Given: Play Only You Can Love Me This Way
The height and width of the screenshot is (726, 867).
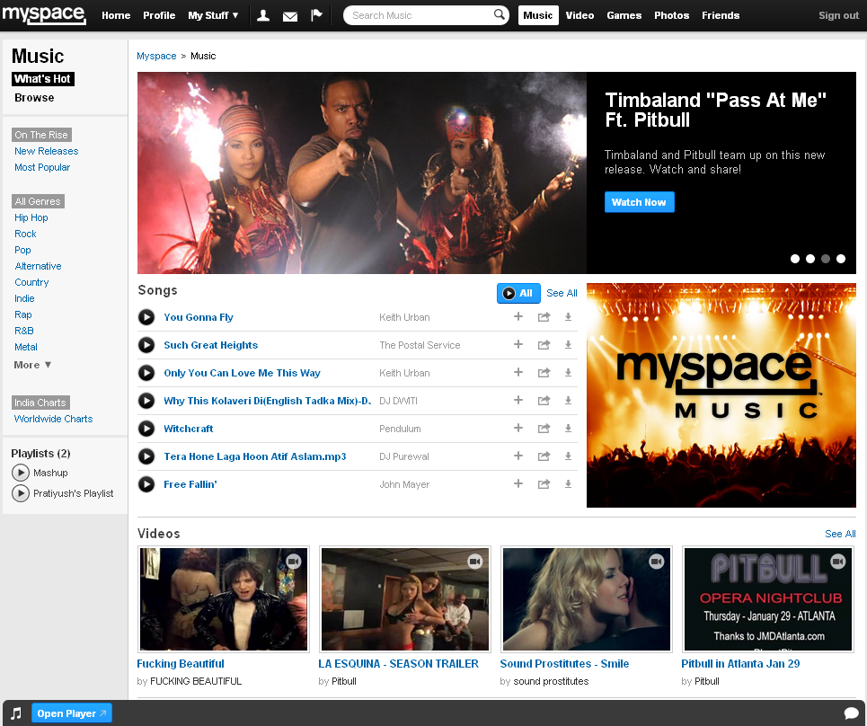Looking at the screenshot, I should point(146,373).
